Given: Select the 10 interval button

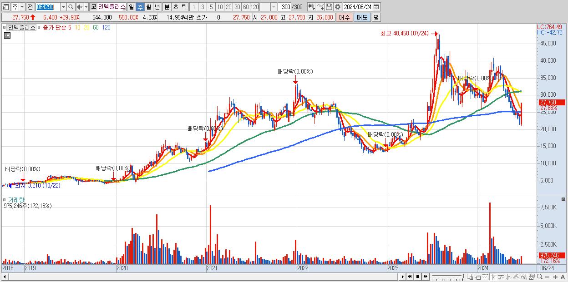Looking at the screenshot, I should 220,7.
